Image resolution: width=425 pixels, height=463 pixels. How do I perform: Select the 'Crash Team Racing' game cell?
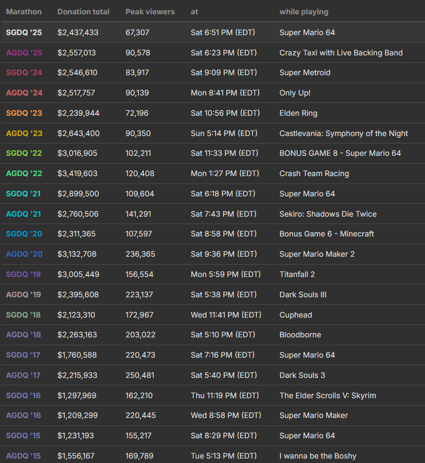(314, 173)
